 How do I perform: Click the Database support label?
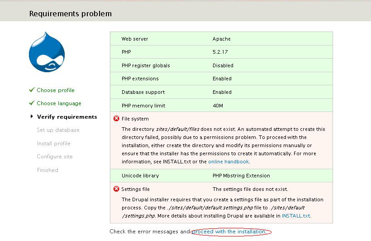[143, 92]
